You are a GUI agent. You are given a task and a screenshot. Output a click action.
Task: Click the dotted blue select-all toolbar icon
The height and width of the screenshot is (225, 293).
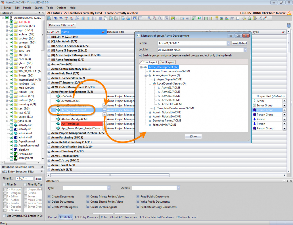[100, 18]
